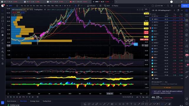The width and height of the screenshot is (189, 106).
Task: Toggle lock all drawing tools
Action: (x=3, y=55)
